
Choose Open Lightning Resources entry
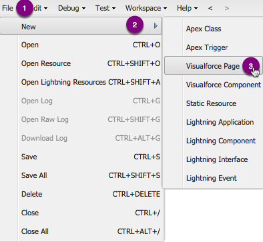pos(91,82)
